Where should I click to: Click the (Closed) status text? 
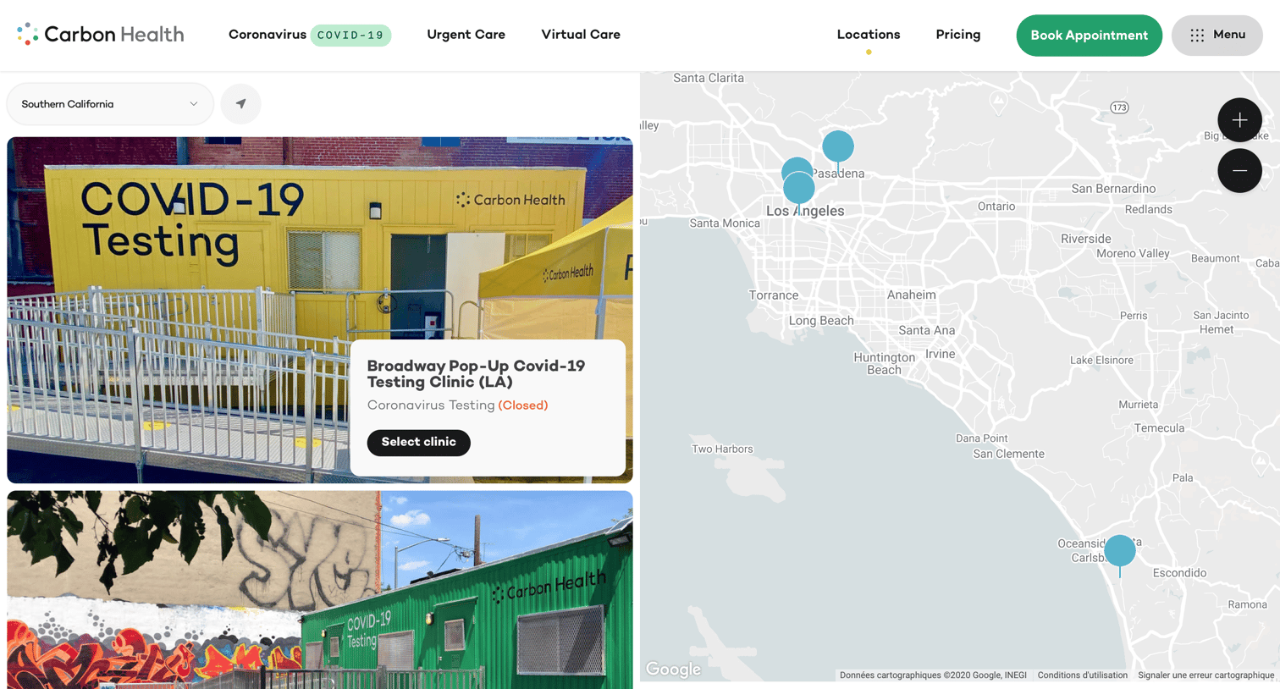pos(523,405)
